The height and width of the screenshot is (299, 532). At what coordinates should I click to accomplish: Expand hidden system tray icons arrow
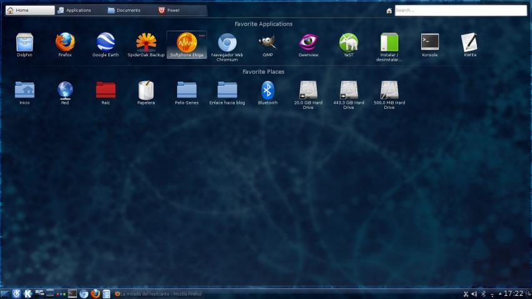pos(500,294)
